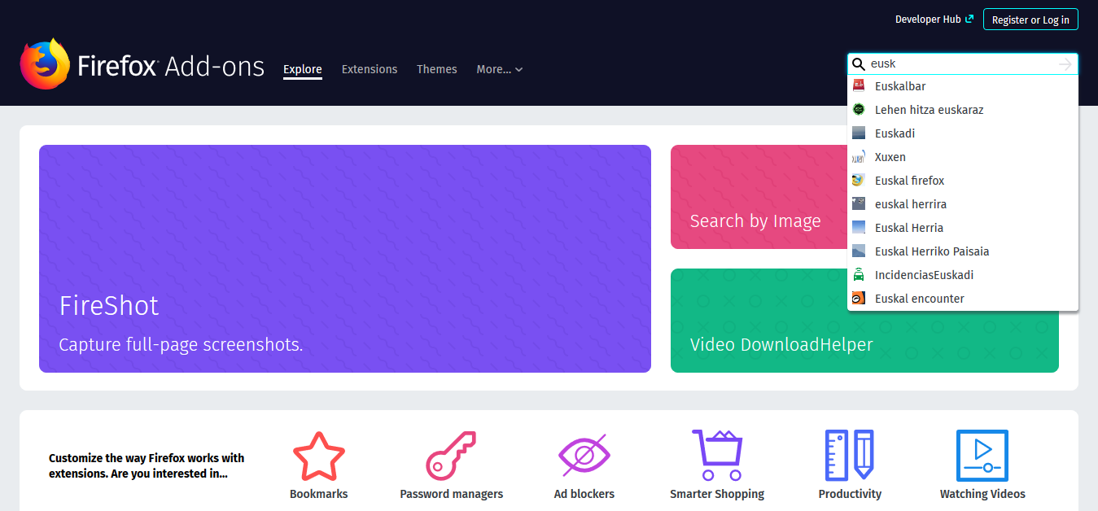Switch to the Extensions tab

(370, 69)
